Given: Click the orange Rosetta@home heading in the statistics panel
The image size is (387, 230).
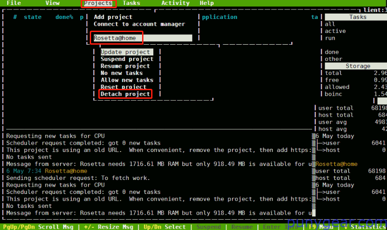Looking at the screenshot, I should (336, 164).
